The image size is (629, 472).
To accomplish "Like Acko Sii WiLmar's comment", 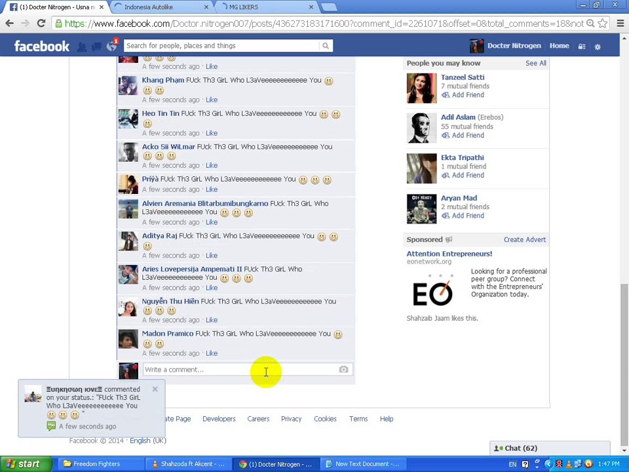I will pos(212,165).
